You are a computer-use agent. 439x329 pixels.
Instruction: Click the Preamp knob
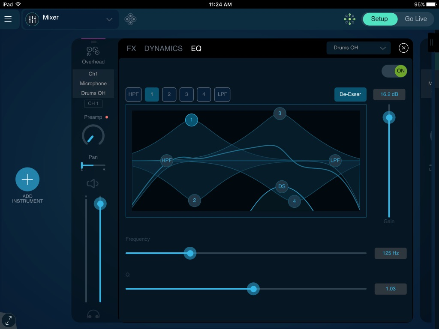(x=93, y=136)
